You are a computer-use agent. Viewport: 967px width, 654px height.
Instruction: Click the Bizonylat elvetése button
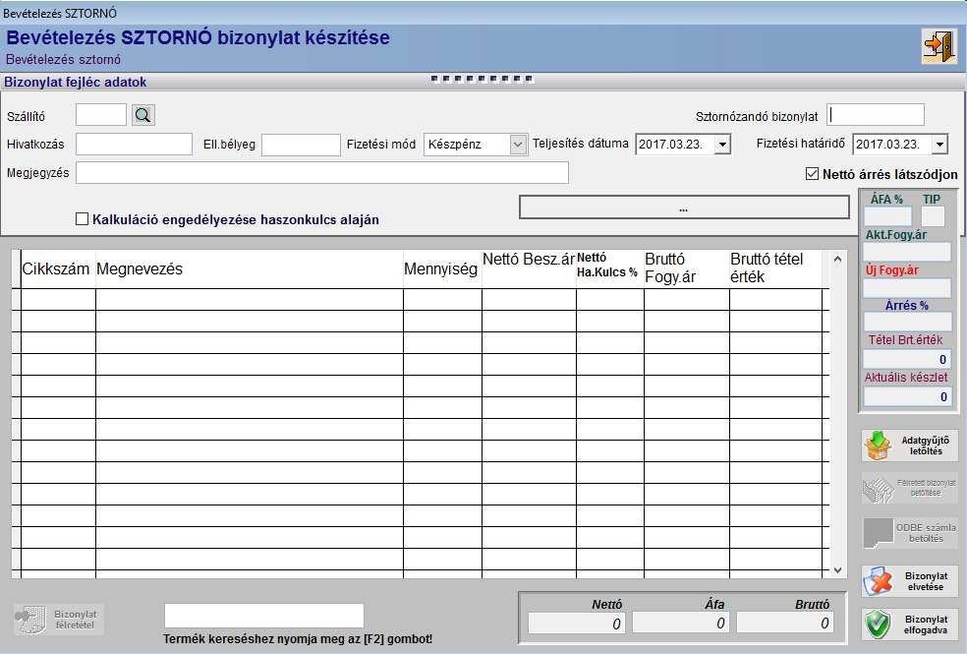pyautogui.click(x=910, y=581)
